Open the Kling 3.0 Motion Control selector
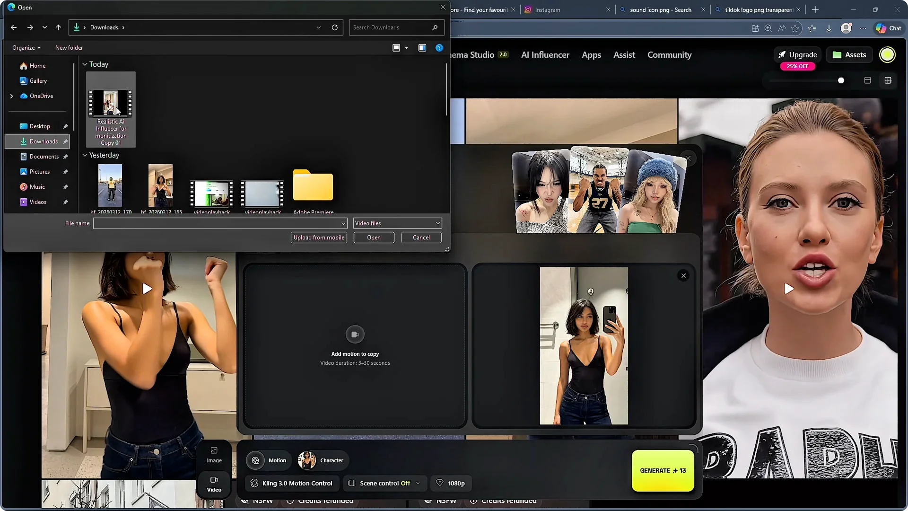Image resolution: width=908 pixels, height=511 pixels. [291, 483]
